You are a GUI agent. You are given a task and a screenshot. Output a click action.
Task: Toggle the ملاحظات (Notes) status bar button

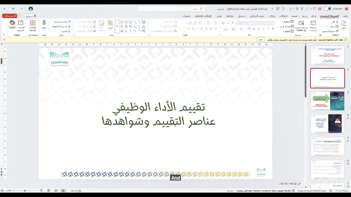[75, 190]
